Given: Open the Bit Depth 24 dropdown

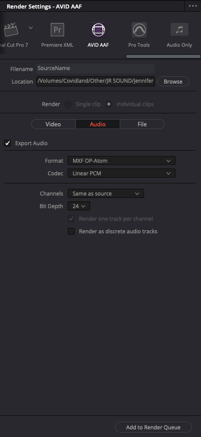Looking at the screenshot, I should click(x=79, y=206).
